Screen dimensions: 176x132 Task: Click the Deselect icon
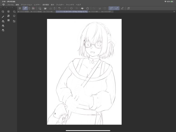94,8
